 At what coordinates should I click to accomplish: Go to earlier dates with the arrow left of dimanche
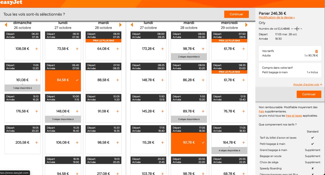point(6,25)
